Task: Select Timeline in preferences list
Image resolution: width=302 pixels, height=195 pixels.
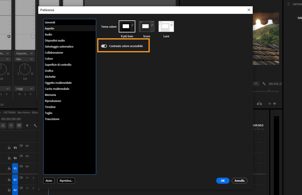Action: (x=70, y=107)
